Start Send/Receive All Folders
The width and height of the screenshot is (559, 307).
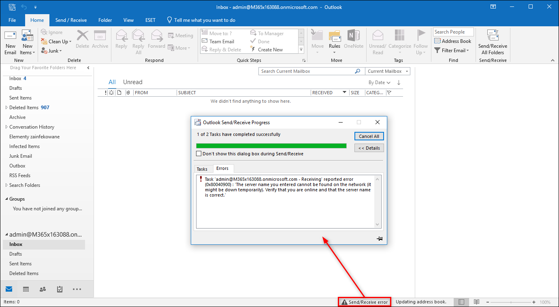pyautogui.click(x=493, y=42)
